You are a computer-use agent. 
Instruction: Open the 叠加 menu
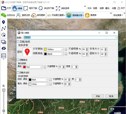(107, 8)
